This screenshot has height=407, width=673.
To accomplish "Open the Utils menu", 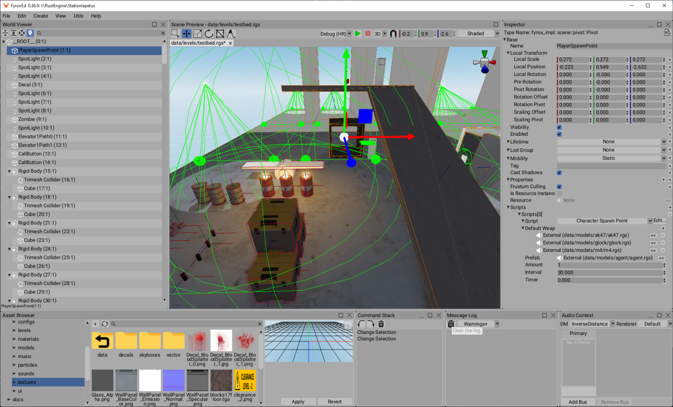I will coord(78,16).
